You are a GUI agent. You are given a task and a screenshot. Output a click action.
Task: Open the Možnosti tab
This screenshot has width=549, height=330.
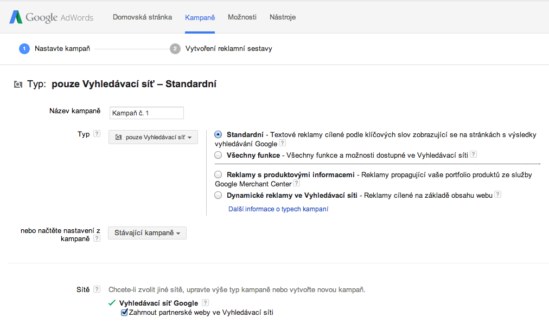click(x=242, y=17)
